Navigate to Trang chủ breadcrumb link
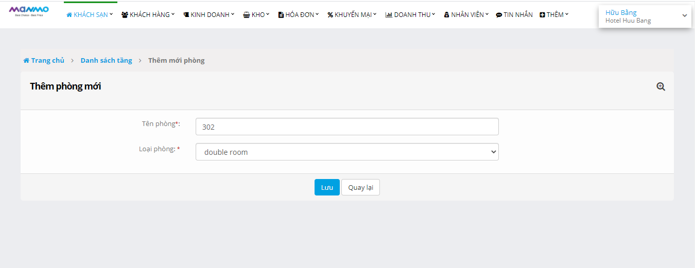 click(47, 61)
